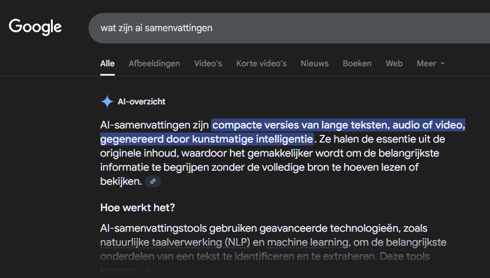Open the Video's results tab
Viewport: 490px width, 278px height.
[208, 63]
